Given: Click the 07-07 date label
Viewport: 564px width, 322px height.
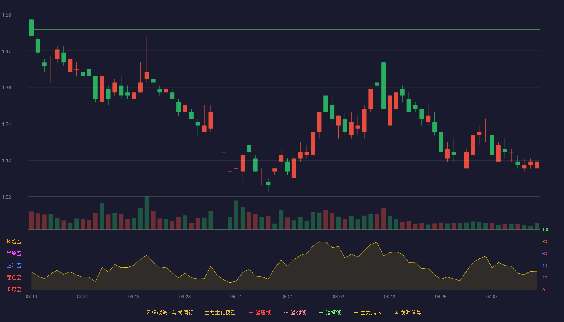Looking at the screenshot, I should [x=492, y=297].
